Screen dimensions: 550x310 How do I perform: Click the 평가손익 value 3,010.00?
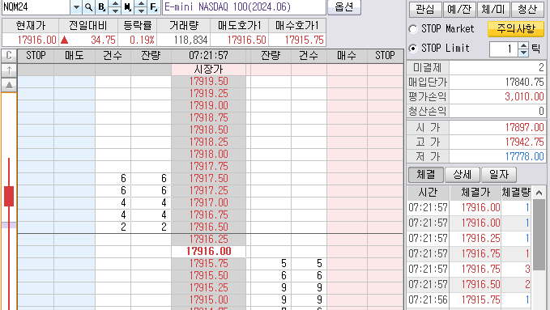[x=524, y=96]
